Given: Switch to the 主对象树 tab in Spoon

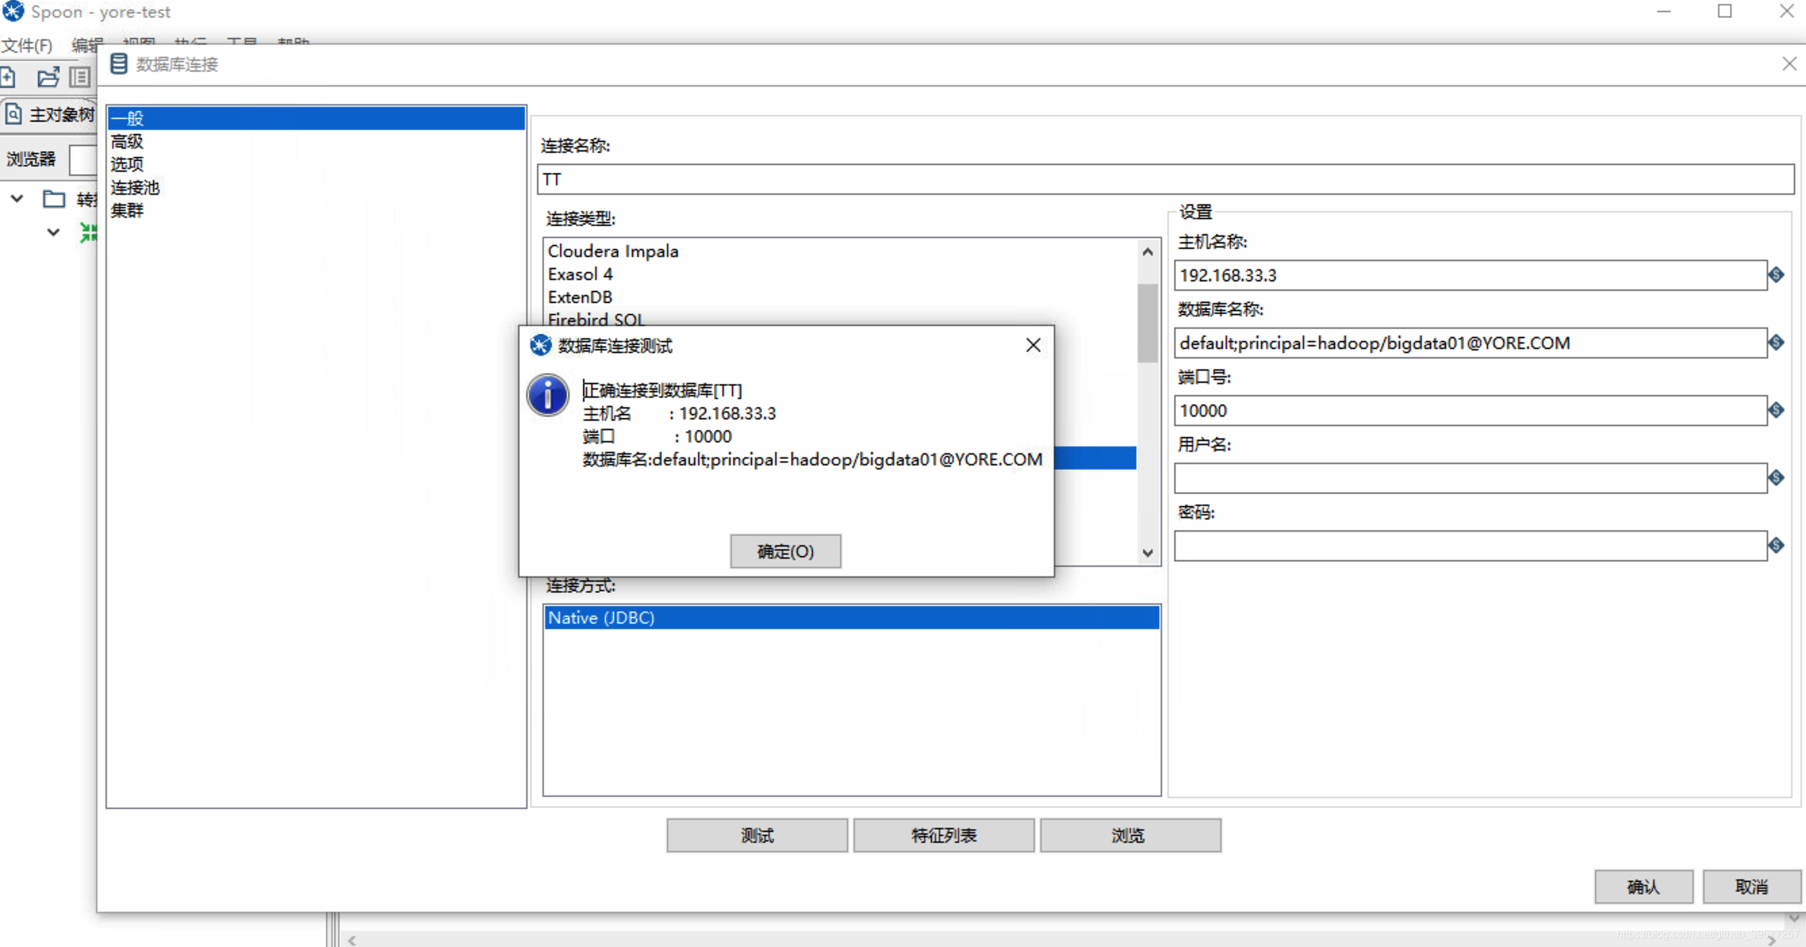Looking at the screenshot, I should click(49, 114).
